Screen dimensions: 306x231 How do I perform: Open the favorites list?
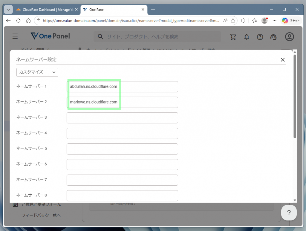coord(254,21)
